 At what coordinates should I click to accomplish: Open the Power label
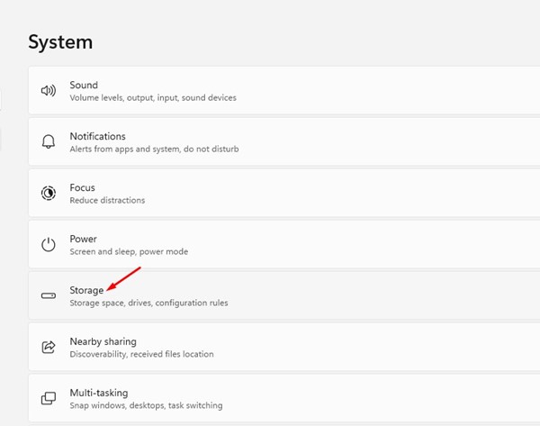(x=83, y=240)
